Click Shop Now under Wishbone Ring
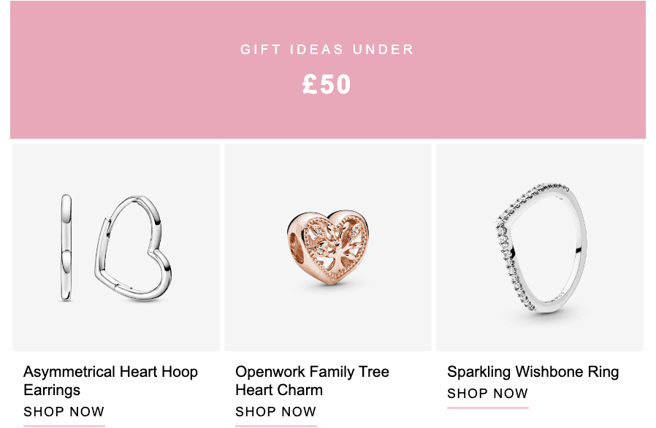656x428 pixels. click(x=488, y=393)
